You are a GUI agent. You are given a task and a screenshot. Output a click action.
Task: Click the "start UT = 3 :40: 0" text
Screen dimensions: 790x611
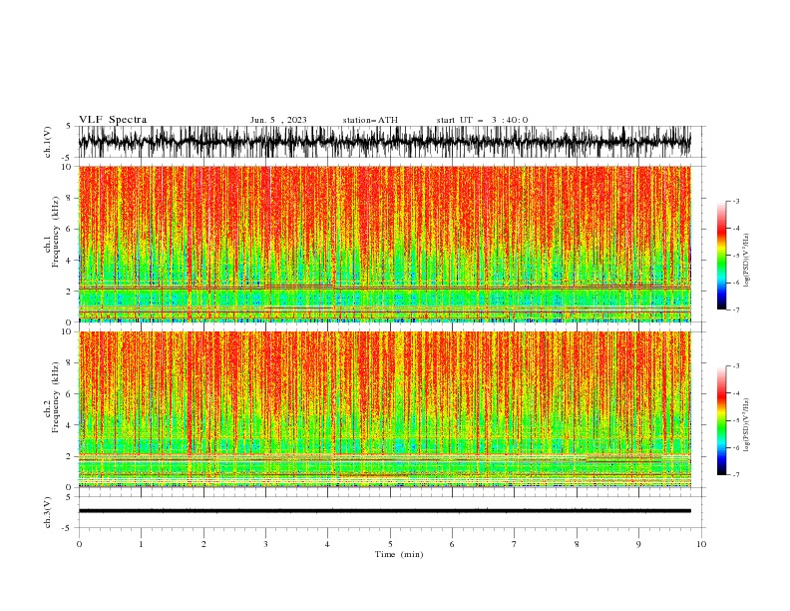coord(482,120)
